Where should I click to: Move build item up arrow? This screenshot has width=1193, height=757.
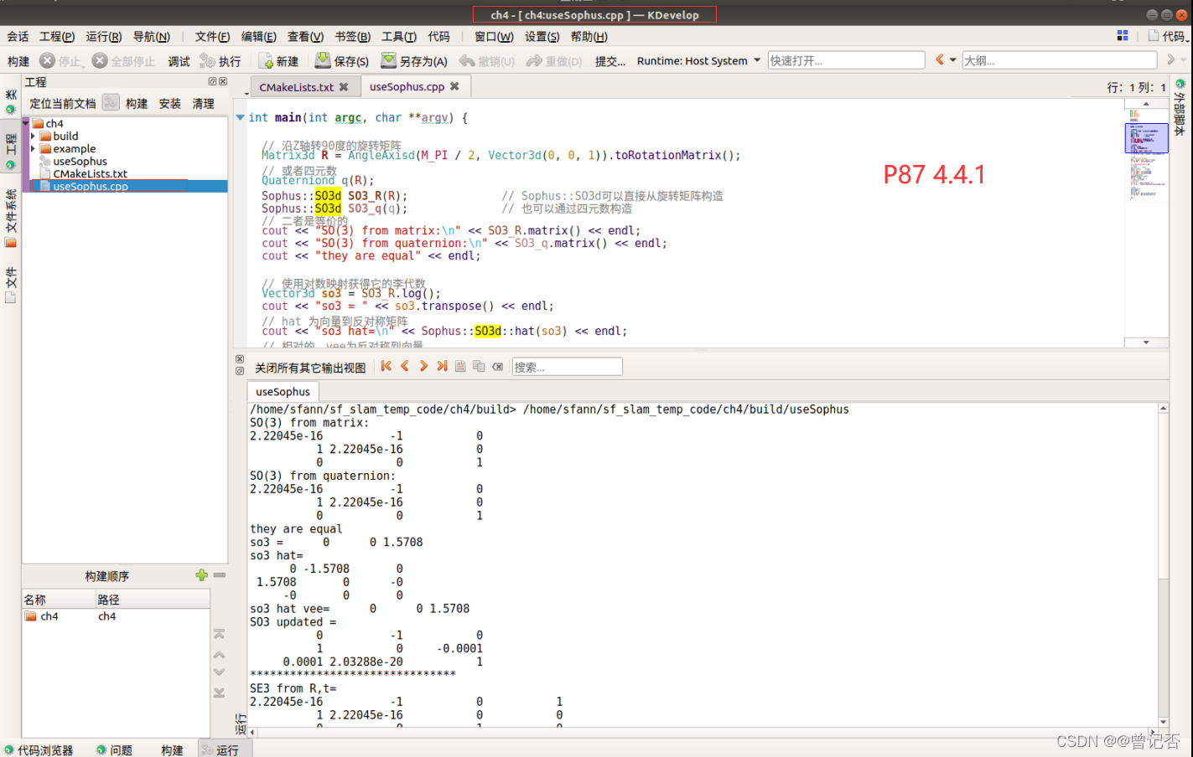pos(219,654)
